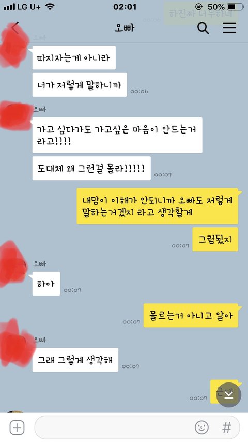Tap the 오빠 chat room title
This screenshot has width=248, height=442.
[x=125, y=28]
